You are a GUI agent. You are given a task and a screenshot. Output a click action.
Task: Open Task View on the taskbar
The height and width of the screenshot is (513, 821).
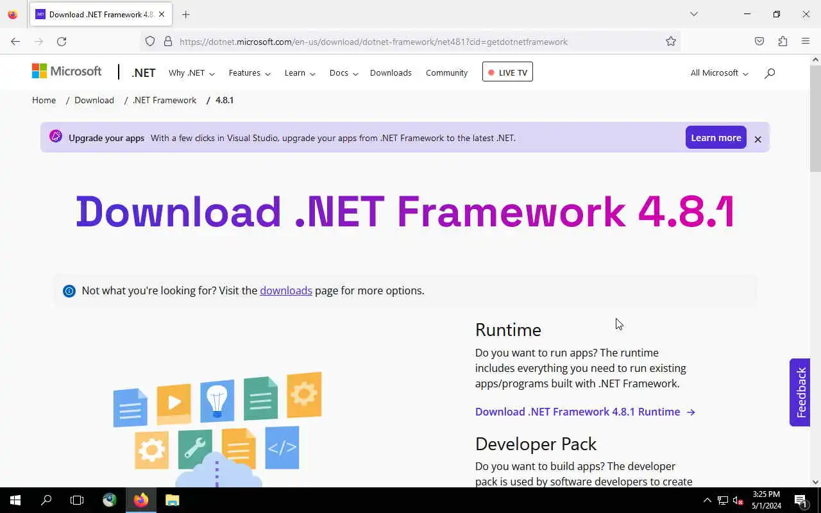(x=77, y=500)
